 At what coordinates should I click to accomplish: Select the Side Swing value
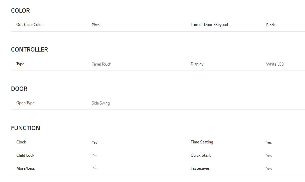(x=101, y=103)
